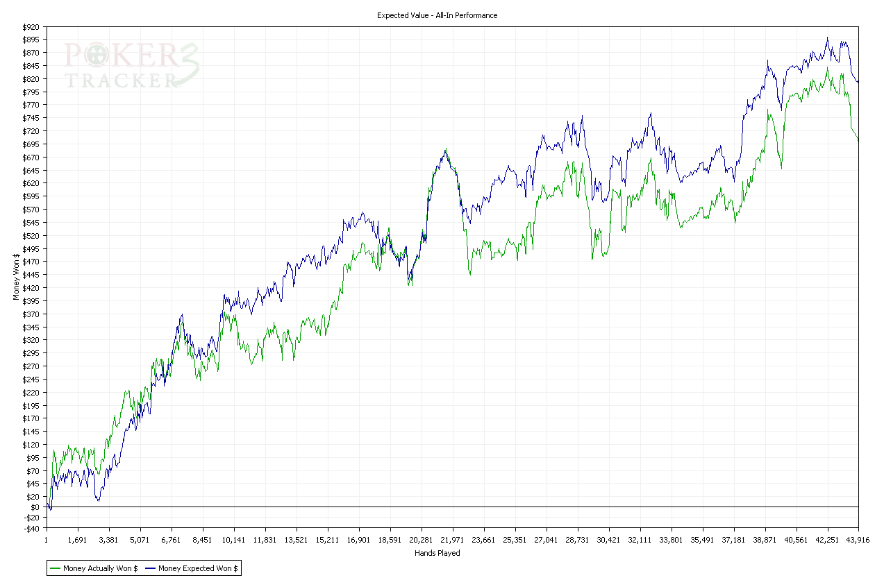Click the blue Money Expected Won swatch
The image size is (875, 587).
[x=151, y=568]
